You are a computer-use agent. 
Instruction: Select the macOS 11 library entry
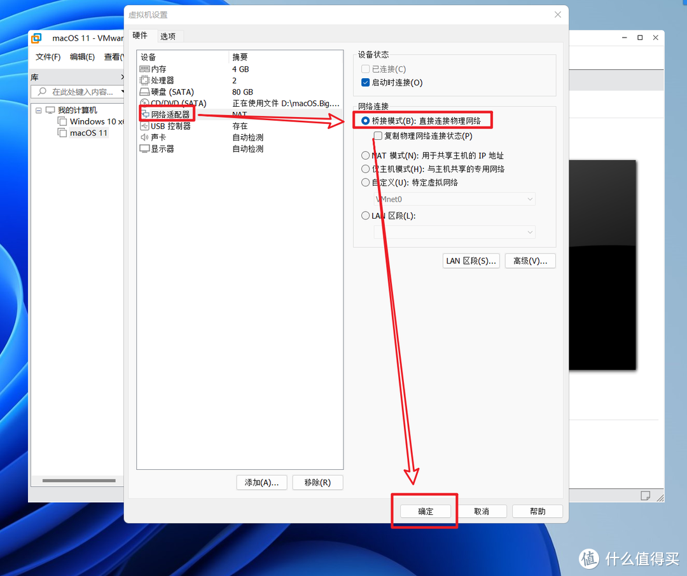click(88, 133)
